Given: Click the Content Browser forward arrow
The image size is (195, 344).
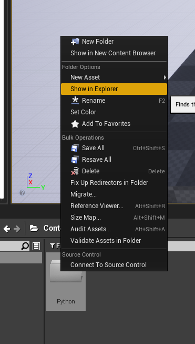Looking at the screenshot, I should click(17, 229).
